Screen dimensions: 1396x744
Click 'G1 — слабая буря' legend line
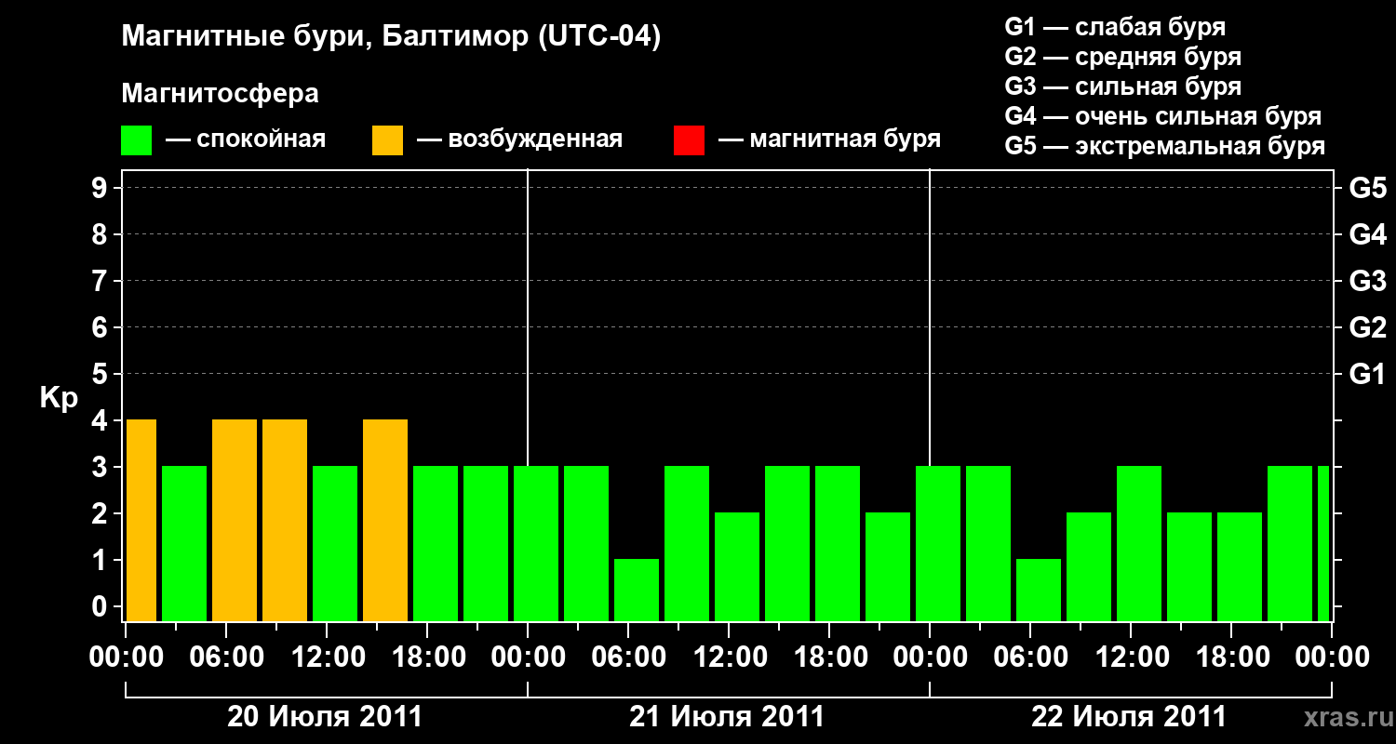(1115, 27)
